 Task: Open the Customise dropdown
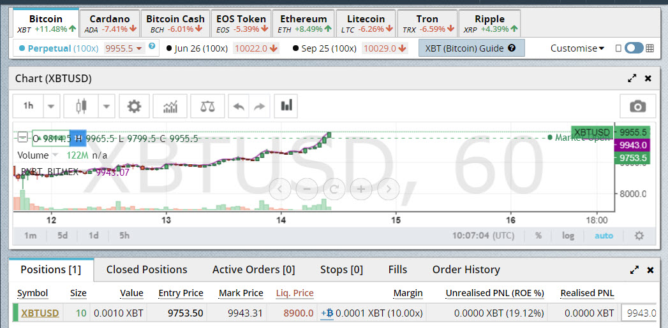pos(577,48)
